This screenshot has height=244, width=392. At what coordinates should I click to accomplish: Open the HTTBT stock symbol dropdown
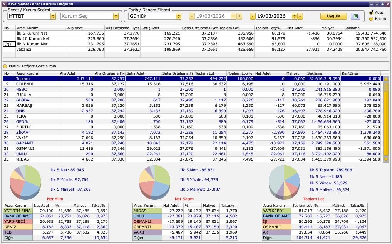(53, 16)
